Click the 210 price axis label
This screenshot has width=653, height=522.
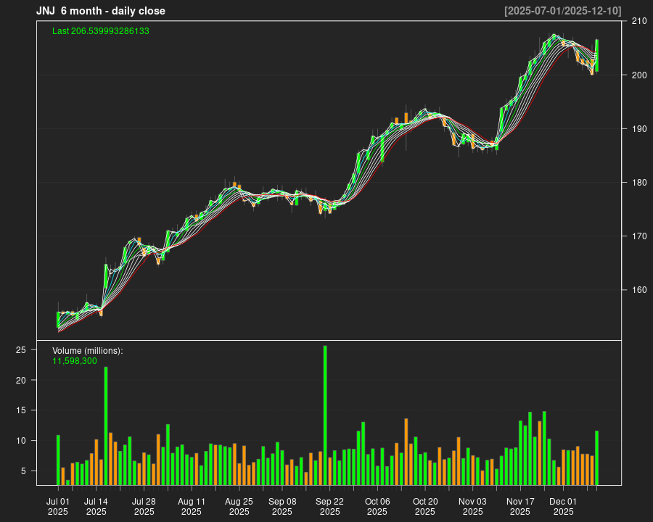coord(638,21)
